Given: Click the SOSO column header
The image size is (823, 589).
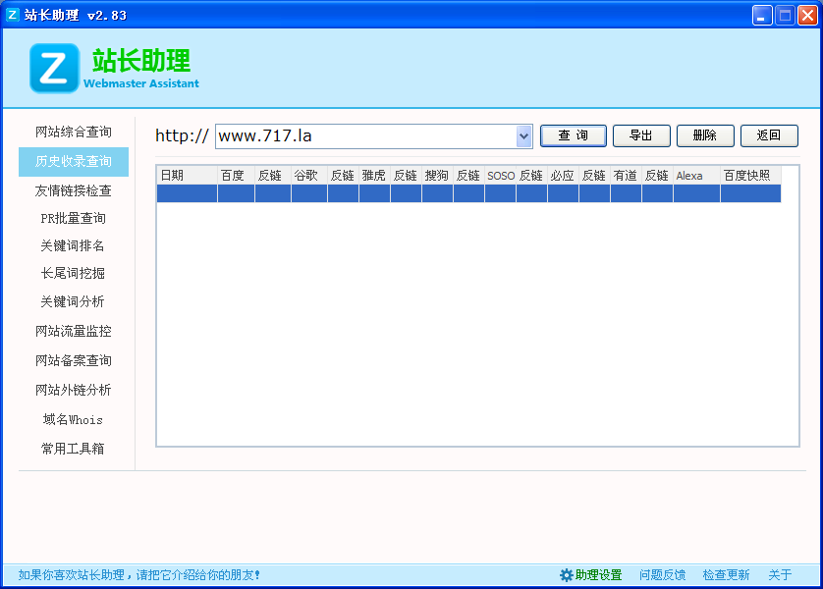Looking at the screenshot, I should [500, 175].
